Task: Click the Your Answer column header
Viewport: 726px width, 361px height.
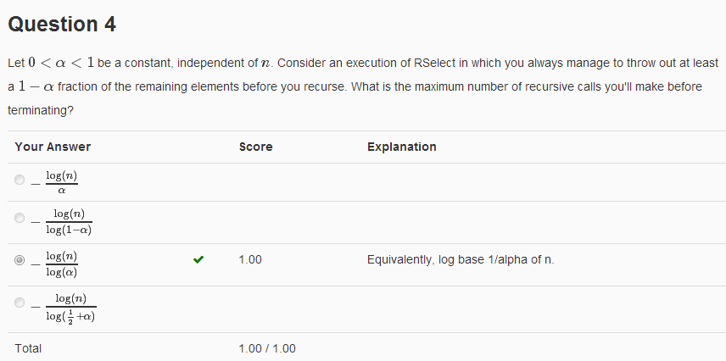Action: click(53, 147)
